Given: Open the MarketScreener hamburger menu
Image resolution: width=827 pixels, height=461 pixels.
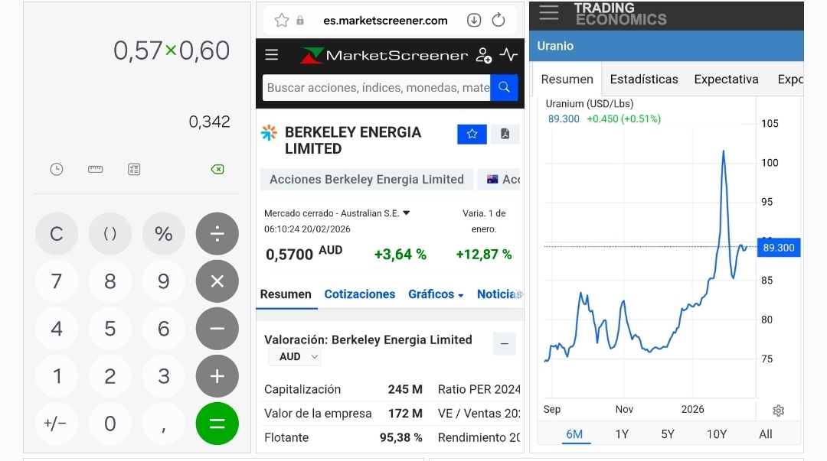Looking at the screenshot, I should tap(272, 55).
